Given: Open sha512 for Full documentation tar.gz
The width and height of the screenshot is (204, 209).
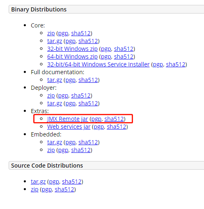Looking at the screenshot, I should [x=88, y=80].
